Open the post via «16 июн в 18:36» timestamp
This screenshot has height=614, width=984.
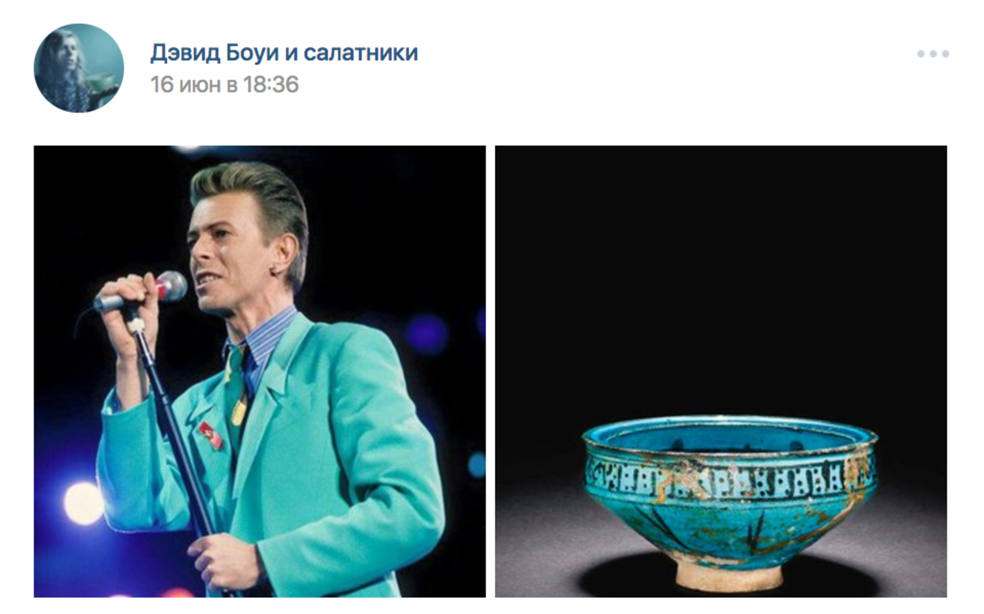pyautogui.click(x=224, y=85)
